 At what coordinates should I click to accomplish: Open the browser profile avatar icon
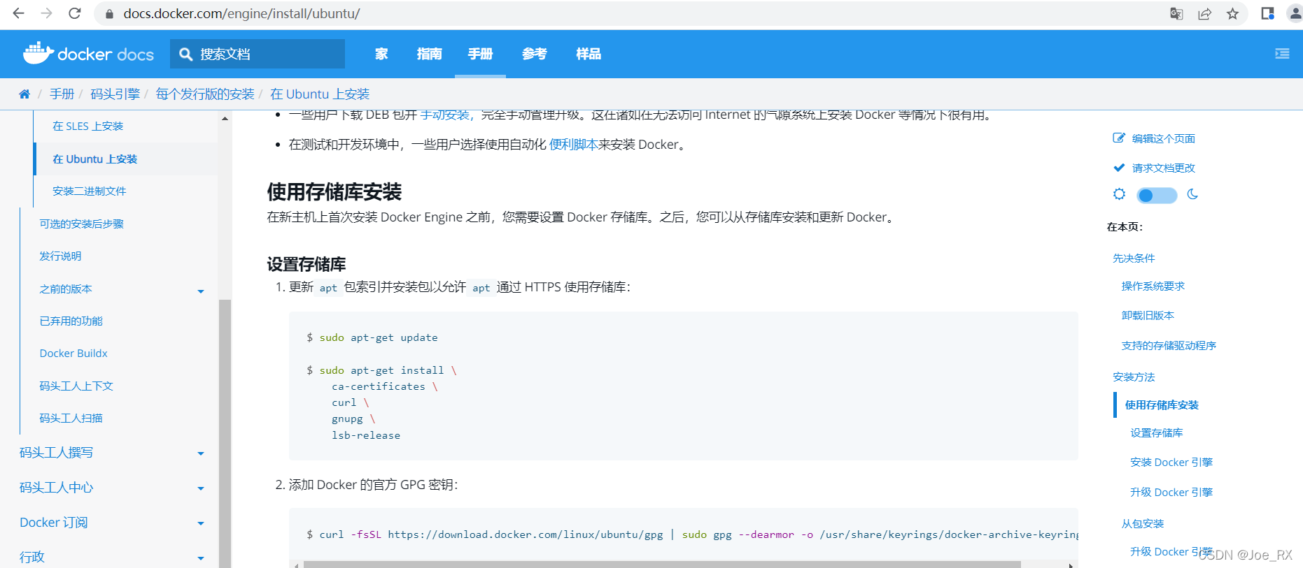click(x=1295, y=14)
